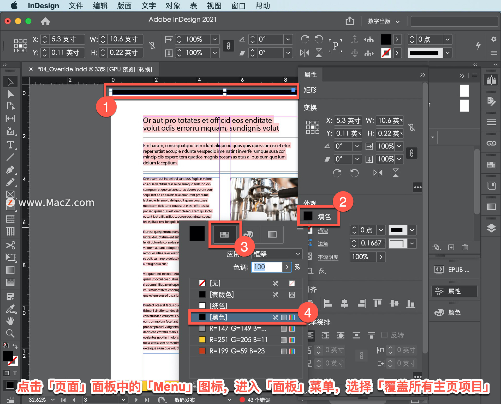Align bottom edges icon

(x=411, y=303)
